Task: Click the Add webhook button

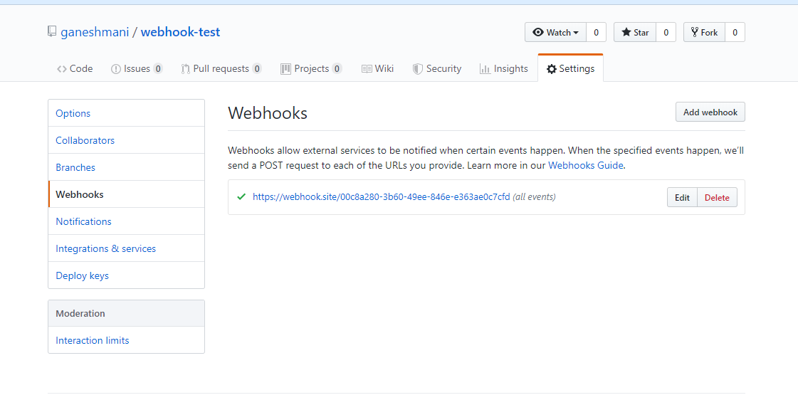Action: [710, 112]
